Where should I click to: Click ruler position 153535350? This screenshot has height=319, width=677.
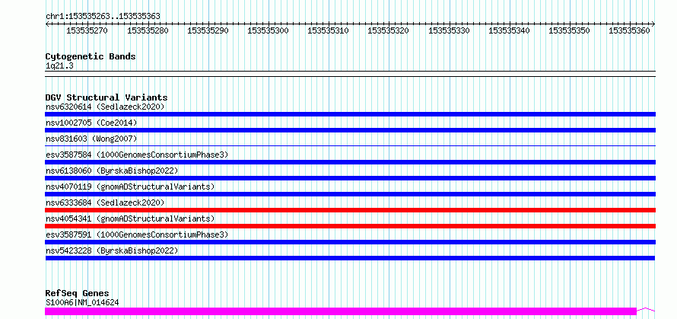coord(569,30)
